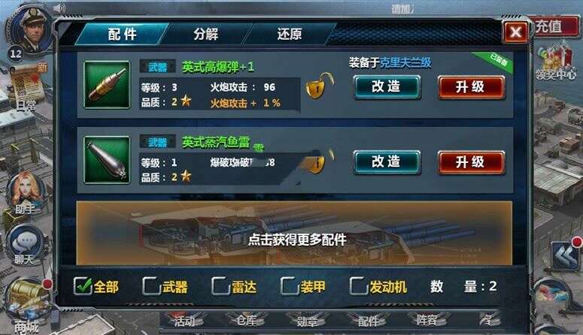Screen dimensions: 583x335
Task: Click the commander avatar portrait
Action: pos(31,31)
